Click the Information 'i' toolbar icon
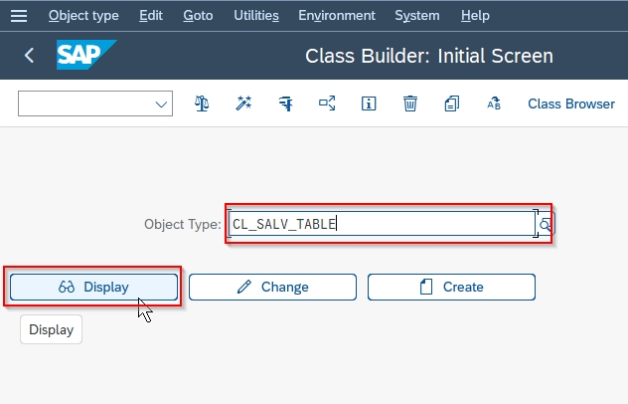The width and height of the screenshot is (628, 404). click(369, 103)
